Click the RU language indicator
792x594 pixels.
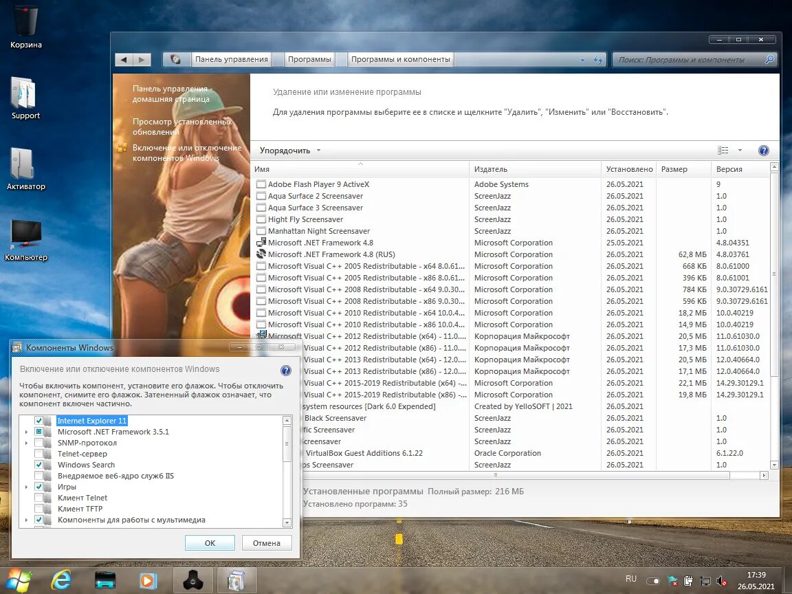631,579
